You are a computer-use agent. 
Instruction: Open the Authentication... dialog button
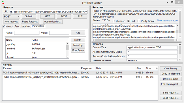[53, 22]
